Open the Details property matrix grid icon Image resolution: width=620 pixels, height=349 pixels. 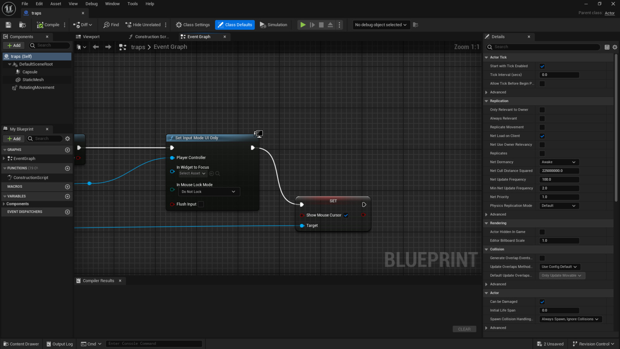pos(607,47)
